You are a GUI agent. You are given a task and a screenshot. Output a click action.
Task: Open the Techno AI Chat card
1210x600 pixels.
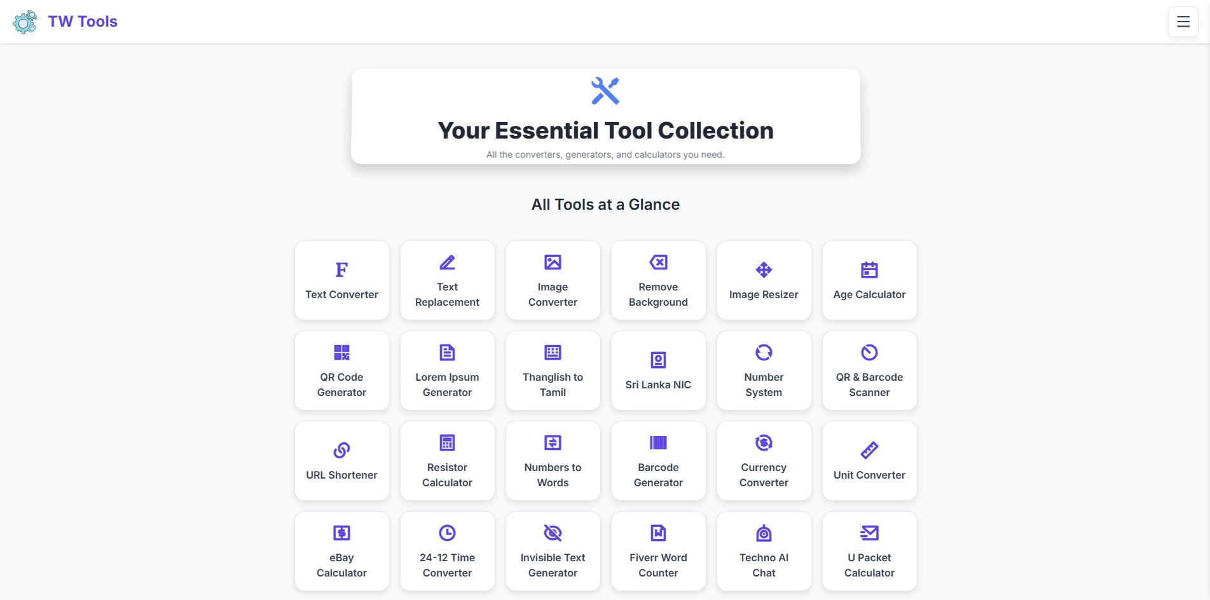click(x=764, y=551)
